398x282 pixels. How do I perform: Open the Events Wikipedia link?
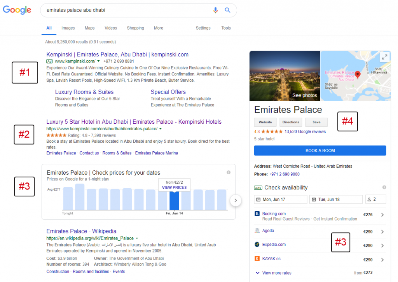point(119,271)
